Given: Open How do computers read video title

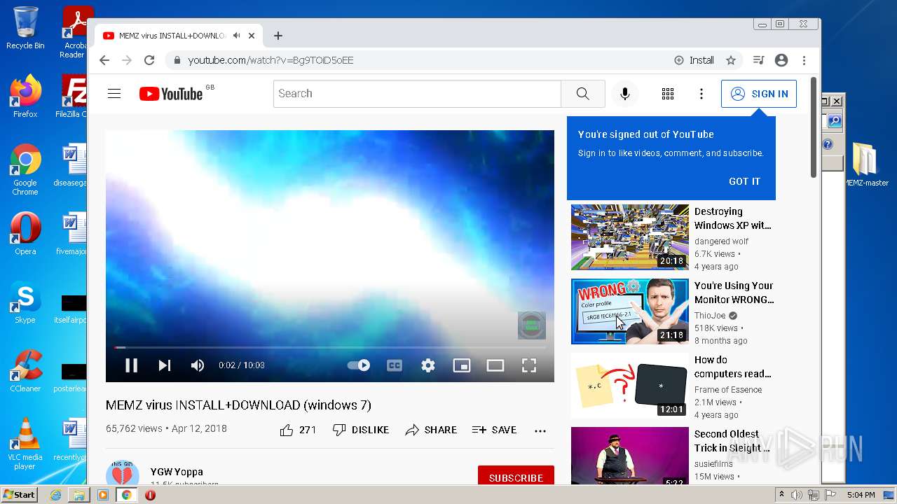Looking at the screenshot, I should point(732,367).
